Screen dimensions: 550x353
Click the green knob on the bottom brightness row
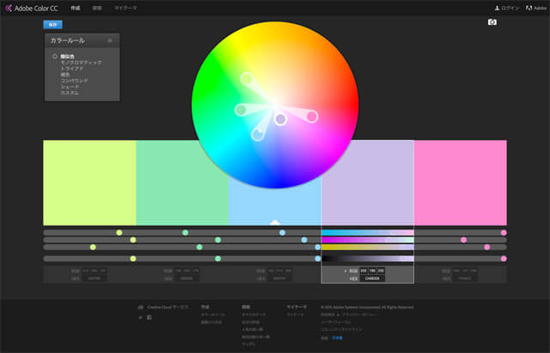(217, 259)
